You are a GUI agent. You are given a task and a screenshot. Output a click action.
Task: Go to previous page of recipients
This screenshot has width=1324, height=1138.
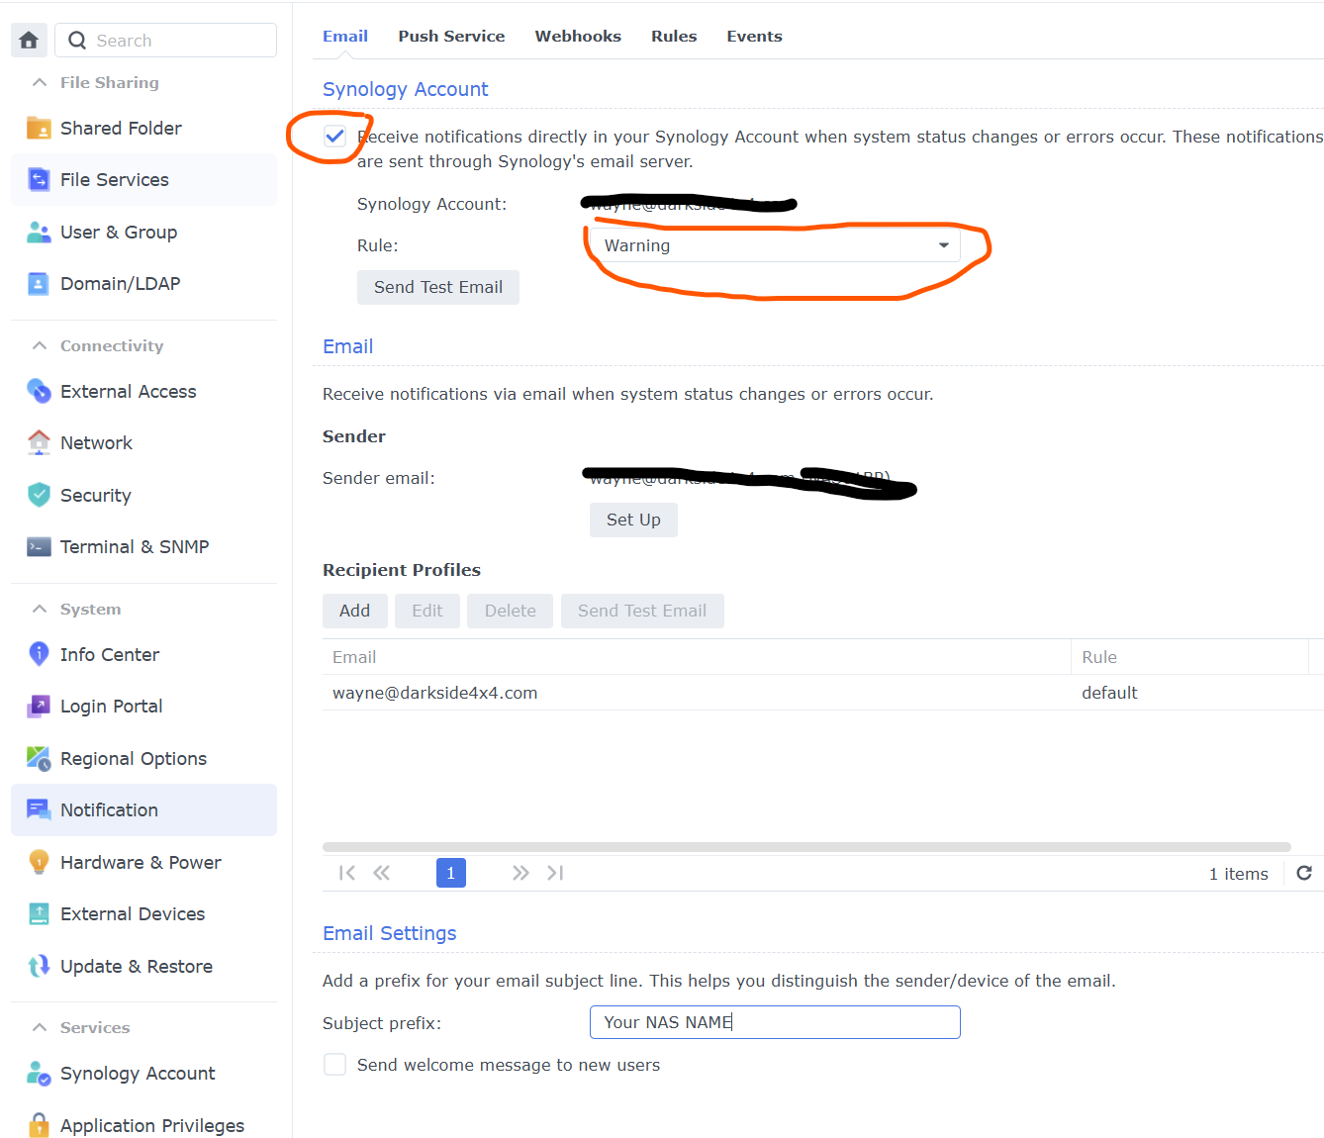coord(381,873)
